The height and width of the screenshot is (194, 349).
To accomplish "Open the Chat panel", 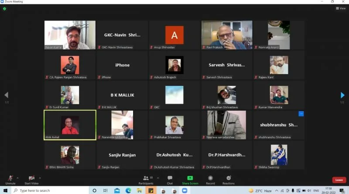I will point(170,178).
